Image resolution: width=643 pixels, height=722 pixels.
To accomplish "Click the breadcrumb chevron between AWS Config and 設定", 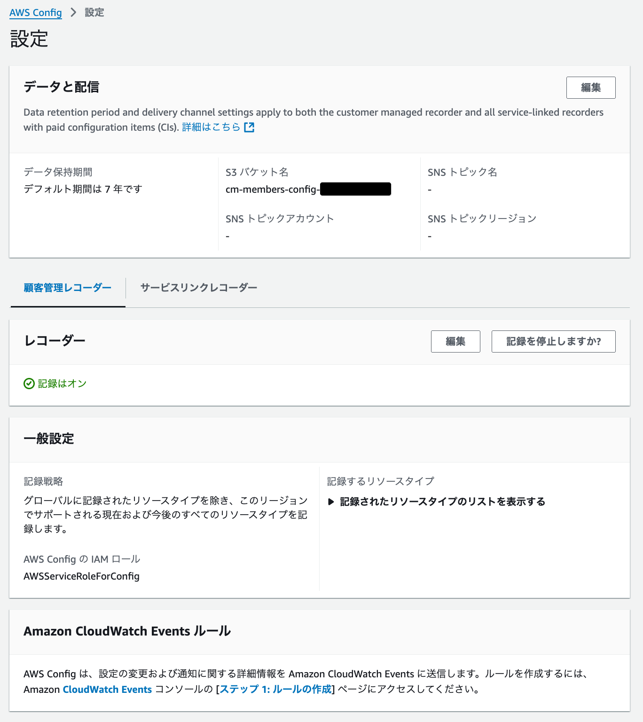I will click(72, 13).
